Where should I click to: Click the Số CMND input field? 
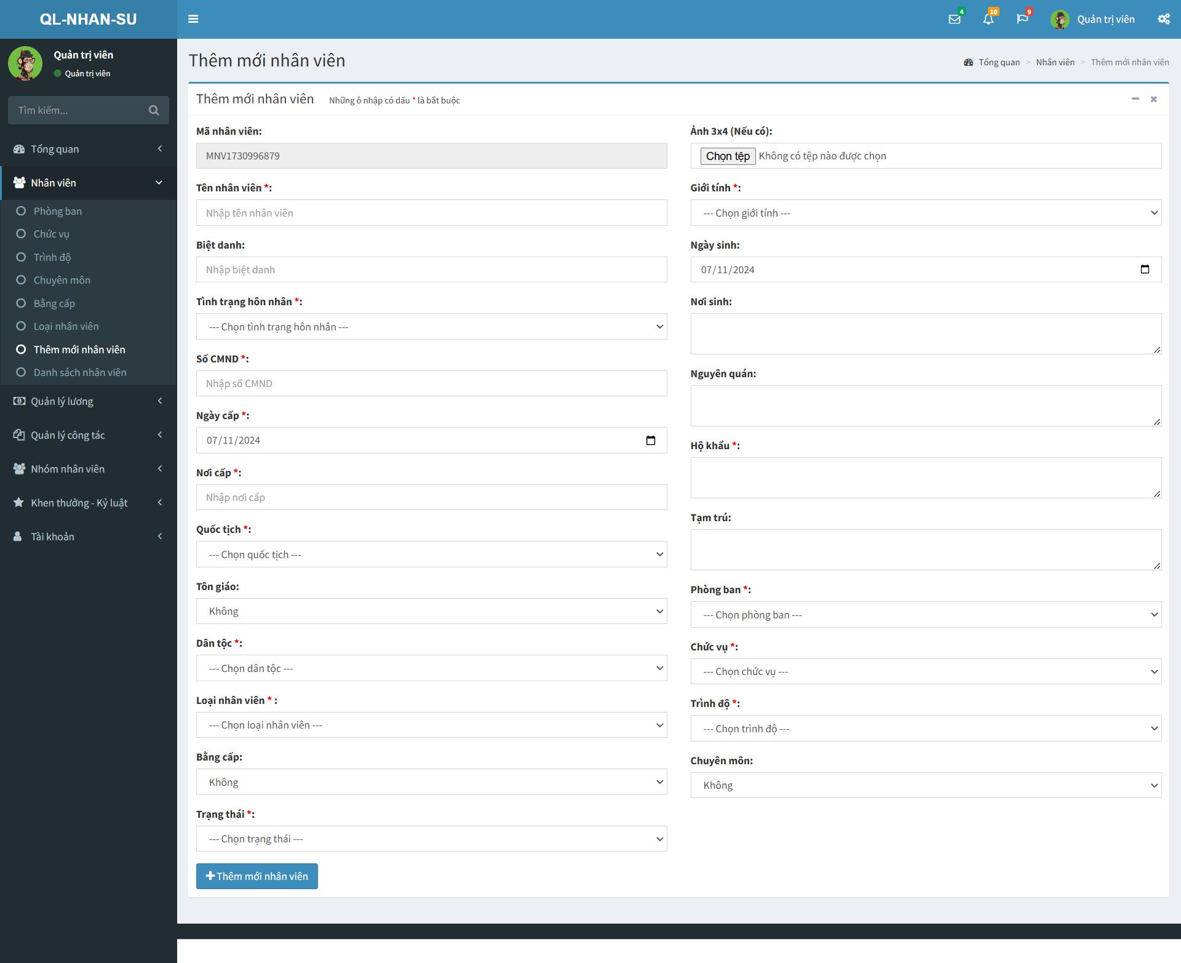point(431,383)
